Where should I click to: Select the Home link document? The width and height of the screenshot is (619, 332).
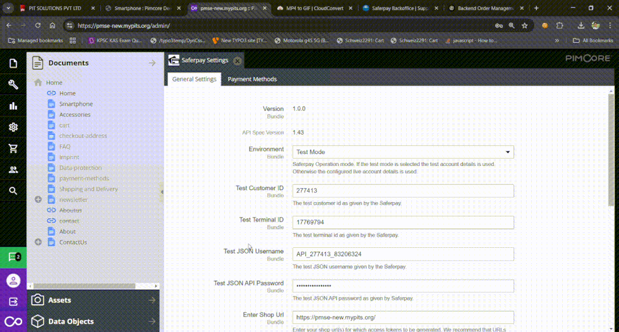[67, 93]
